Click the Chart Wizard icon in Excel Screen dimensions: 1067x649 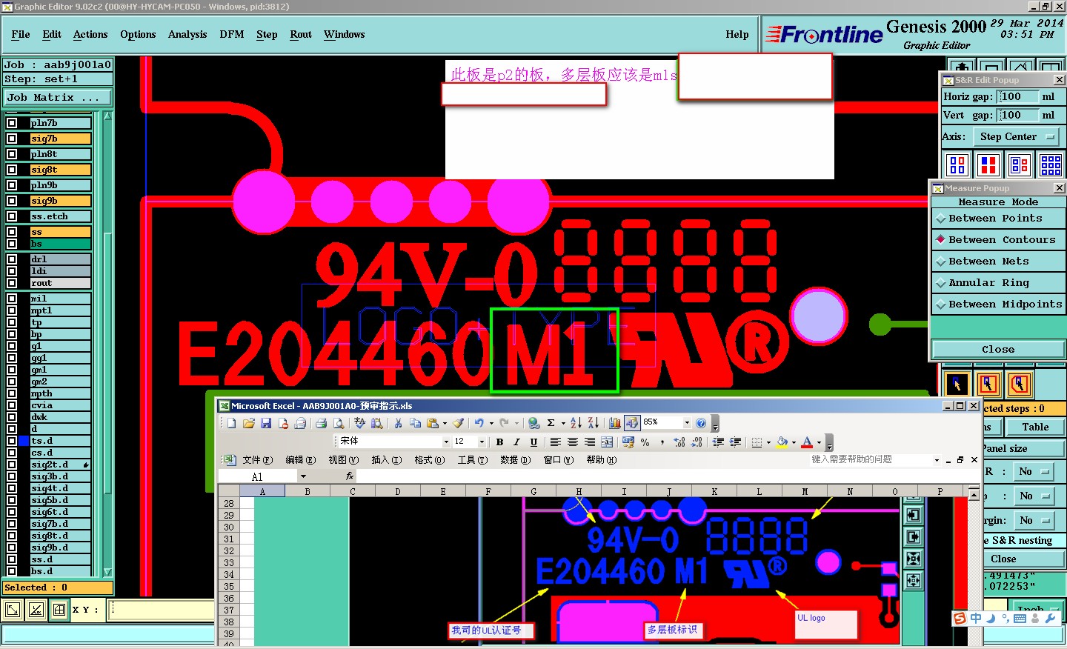tap(615, 423)
